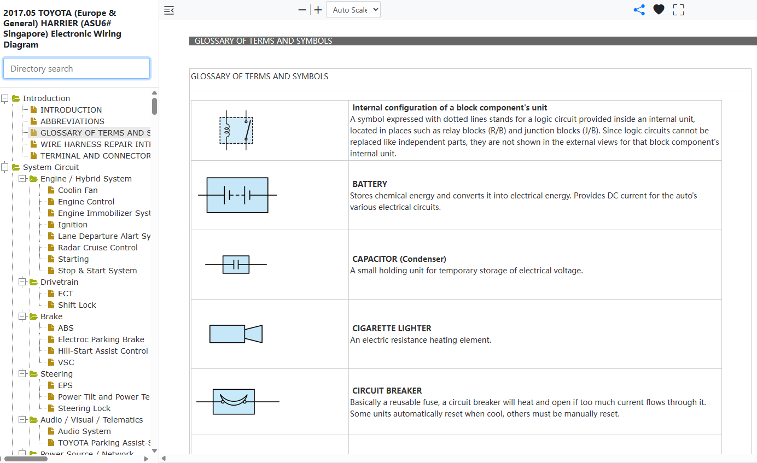The width and height of the screenshot is (757, 463).
Task: Click the share icon
Action: click(639, 10)
